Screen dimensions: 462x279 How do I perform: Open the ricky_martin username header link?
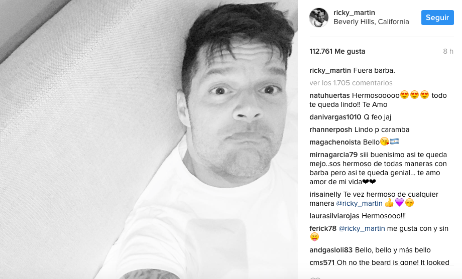point(354,13)
